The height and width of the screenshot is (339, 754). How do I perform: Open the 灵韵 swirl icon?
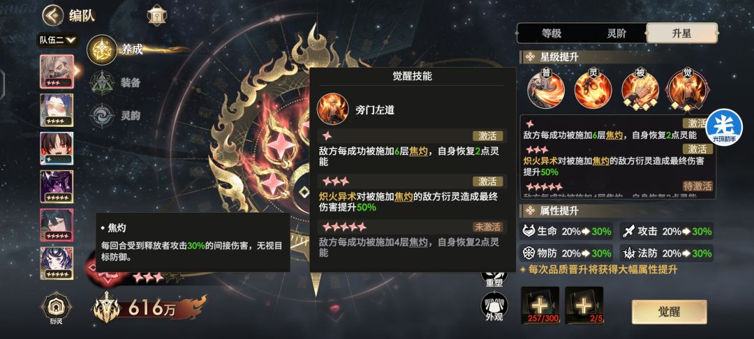pyautogui.click(x=103, y=116)
